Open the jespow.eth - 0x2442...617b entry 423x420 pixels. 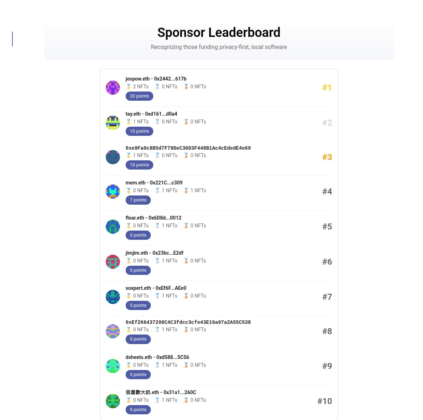(x=156, y=79)
